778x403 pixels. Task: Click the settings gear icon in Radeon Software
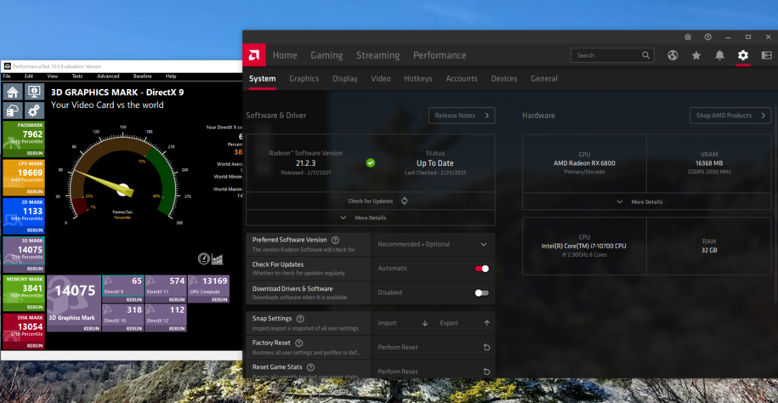[x=743, y=55]
